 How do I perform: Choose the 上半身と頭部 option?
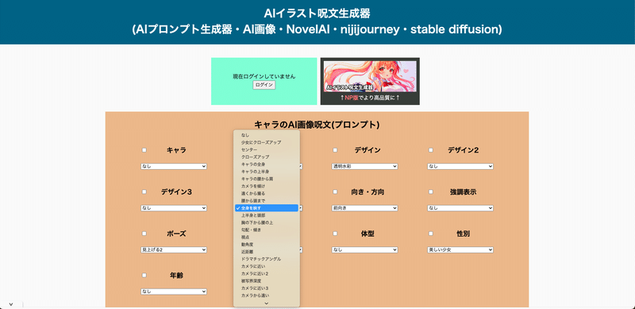[x=267, y=215]
